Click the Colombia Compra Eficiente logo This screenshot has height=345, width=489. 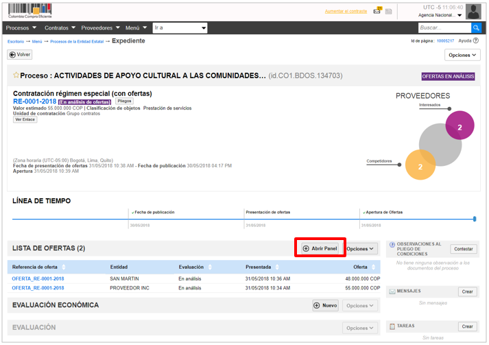point(30,11)
